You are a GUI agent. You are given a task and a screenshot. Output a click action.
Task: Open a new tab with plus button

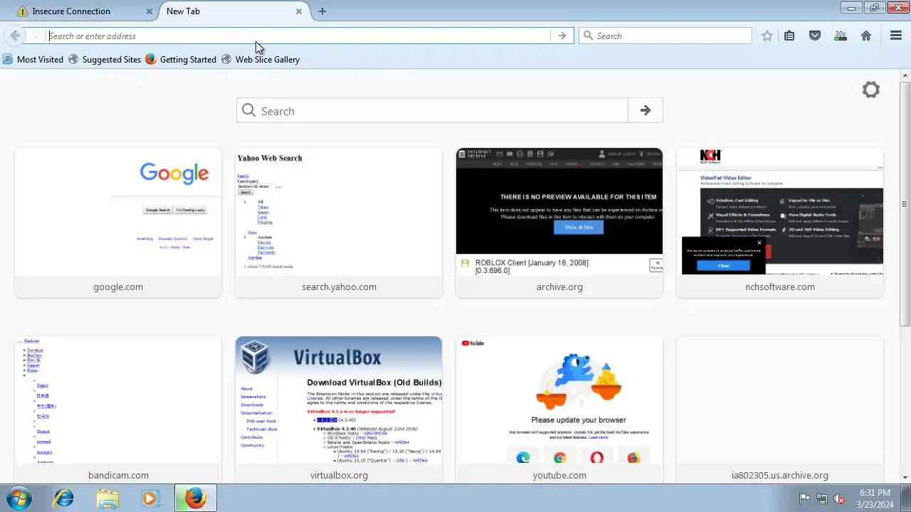[x=322, y=11]
